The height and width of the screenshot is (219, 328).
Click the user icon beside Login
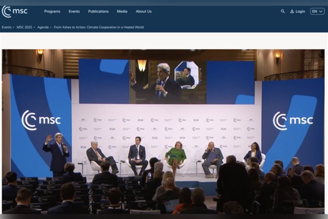(x=292, y=11)
